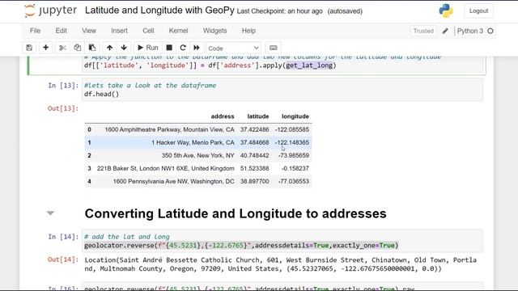The width and height of the screenshot is (518, 291).
Task: Open the cell type Code dropdown
Action: 233,48
